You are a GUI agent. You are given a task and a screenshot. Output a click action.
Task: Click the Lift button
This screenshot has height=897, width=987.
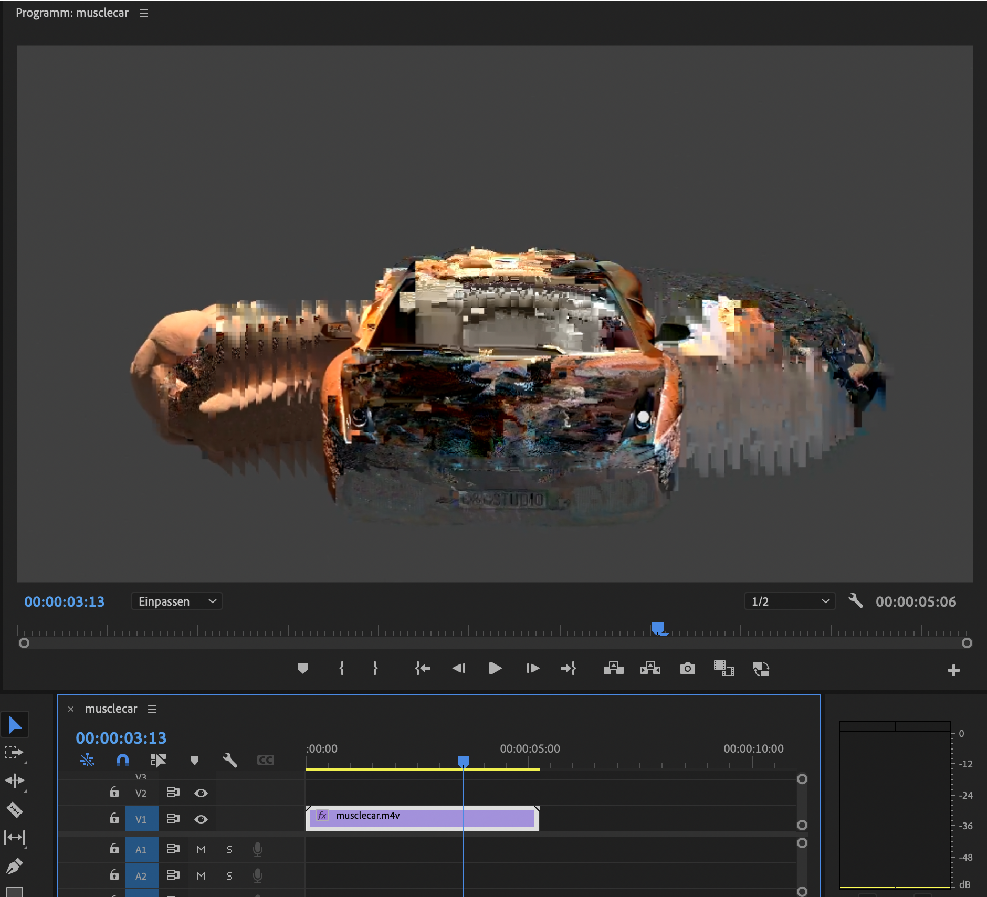(x=613, y=668)
